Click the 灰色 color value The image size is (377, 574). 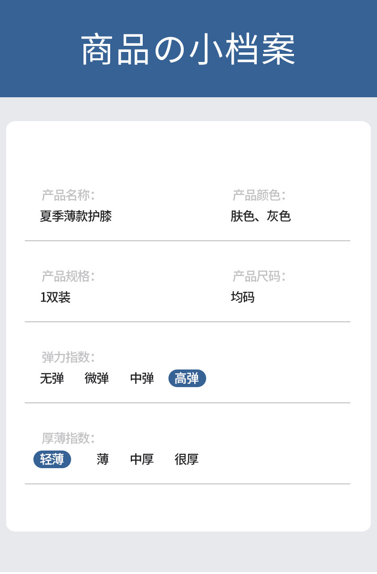coord(279,216)
